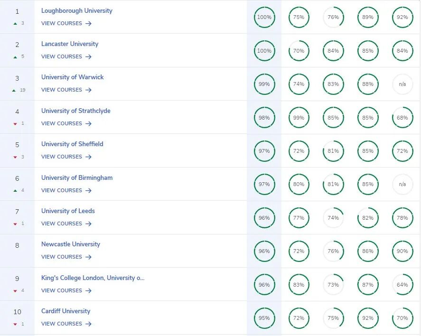421x336 pixels.
Task: Click the arrow icon beside Cardiff's VIEW COURSES
Action: point(89,324)
